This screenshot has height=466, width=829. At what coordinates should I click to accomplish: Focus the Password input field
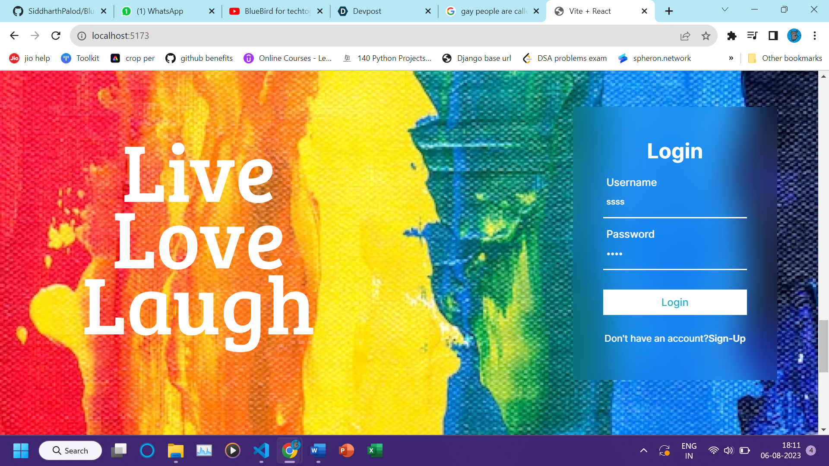[x=674, y=254]
